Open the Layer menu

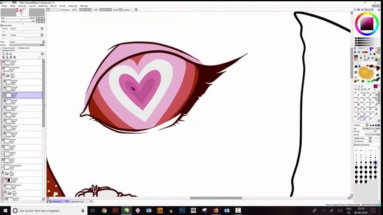[x=32, y=6]
